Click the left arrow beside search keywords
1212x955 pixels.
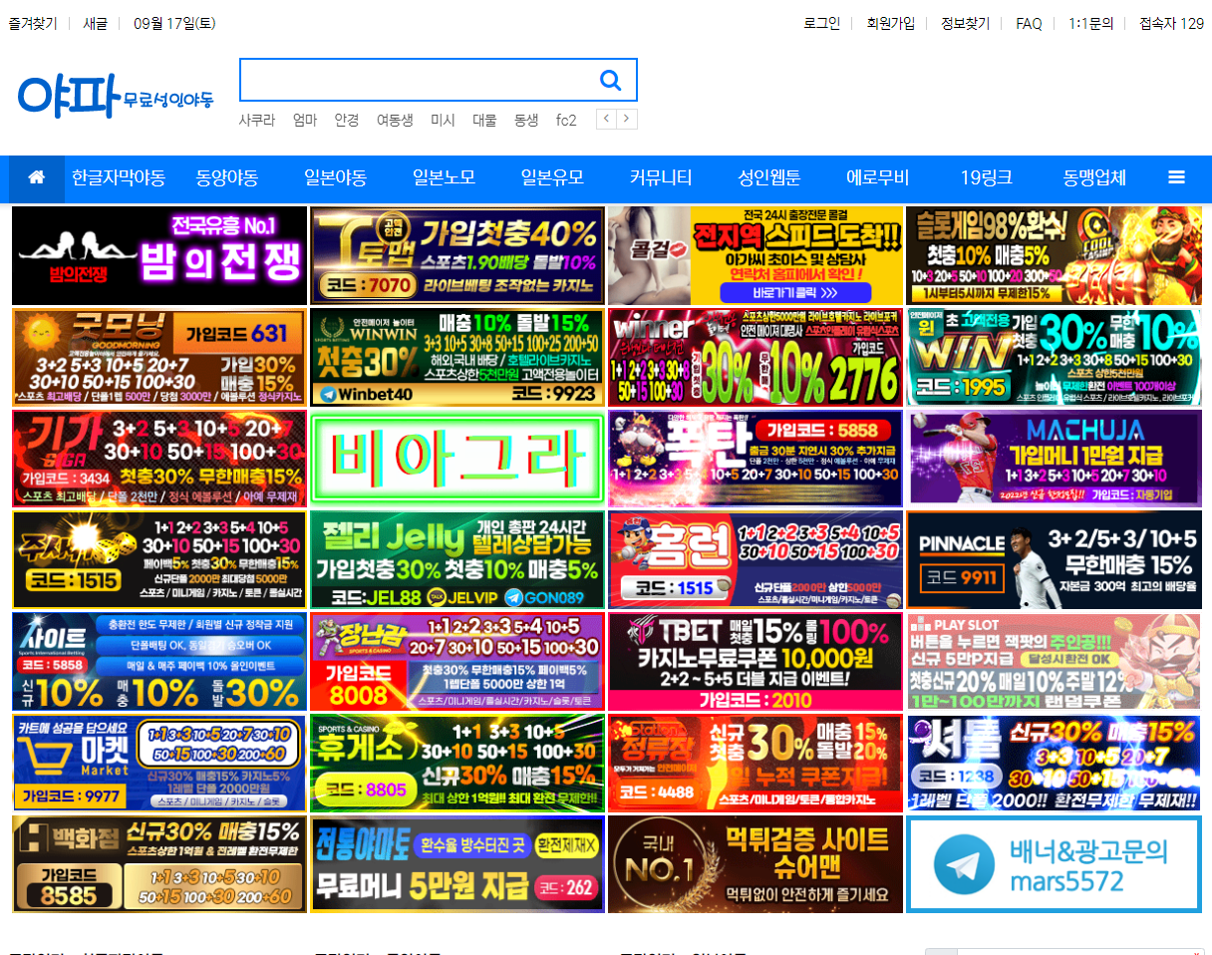(606, 119)
